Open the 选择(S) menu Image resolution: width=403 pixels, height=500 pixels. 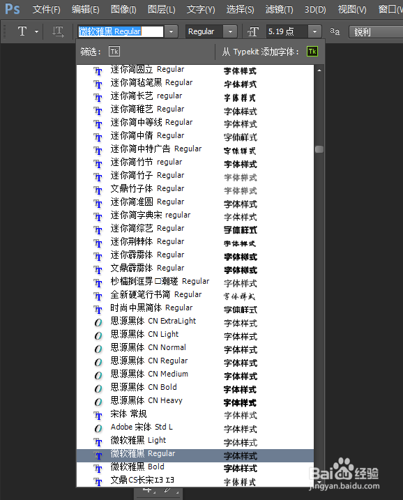pyautogui.click(x=240, y=9)
